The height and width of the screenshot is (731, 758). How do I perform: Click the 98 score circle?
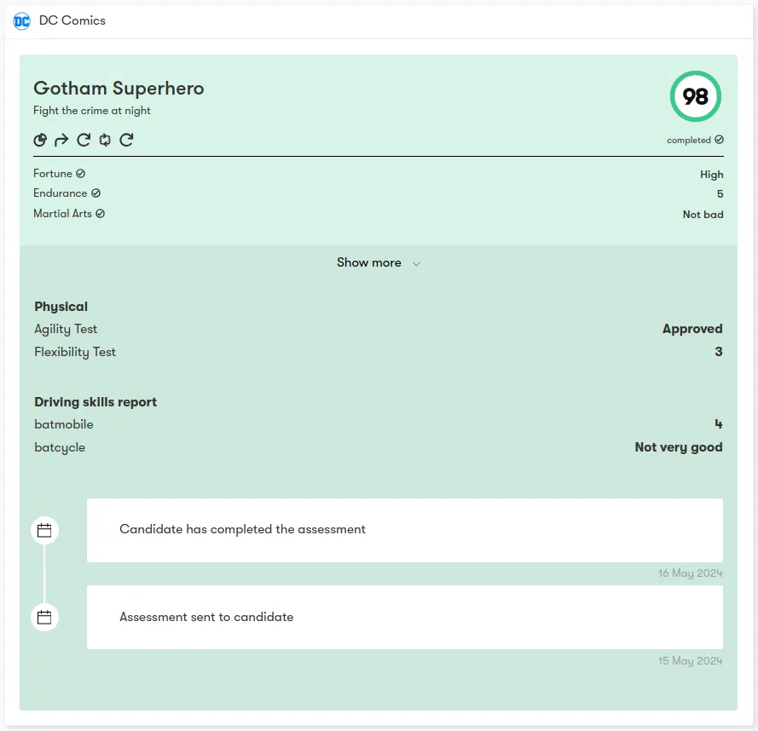click(695, 96)
